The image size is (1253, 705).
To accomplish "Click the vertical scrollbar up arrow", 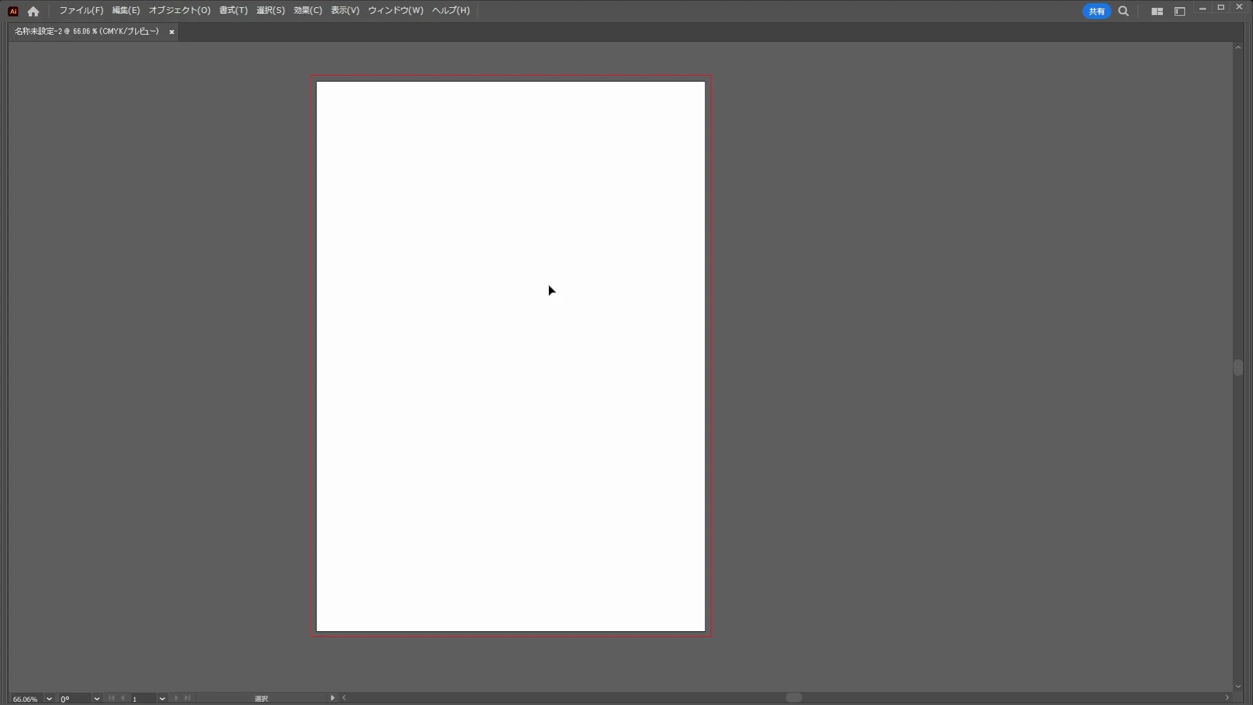I will point(1238,48).
